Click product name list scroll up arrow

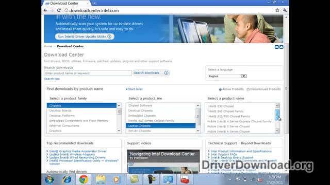point(277,105)
